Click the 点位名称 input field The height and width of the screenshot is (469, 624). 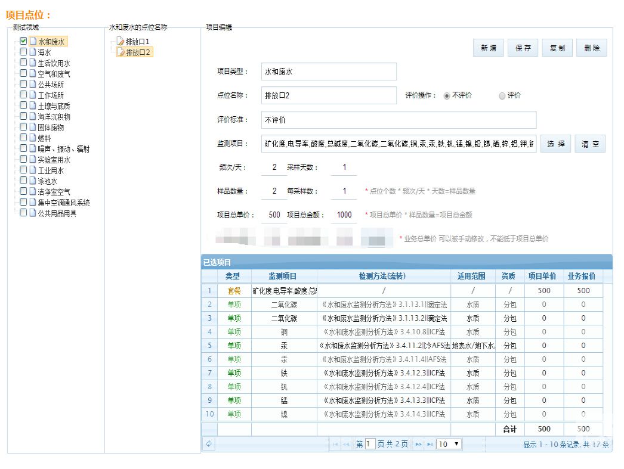(x=329, y=95)
